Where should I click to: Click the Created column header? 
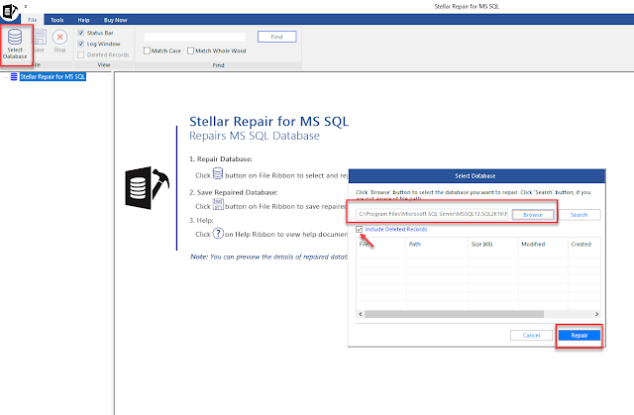(x=584, y=244)
